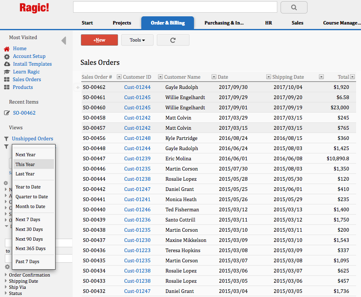Open the Home link
Image resolution: width=361 pixels, height=297 pixels.
click(20, 49)
